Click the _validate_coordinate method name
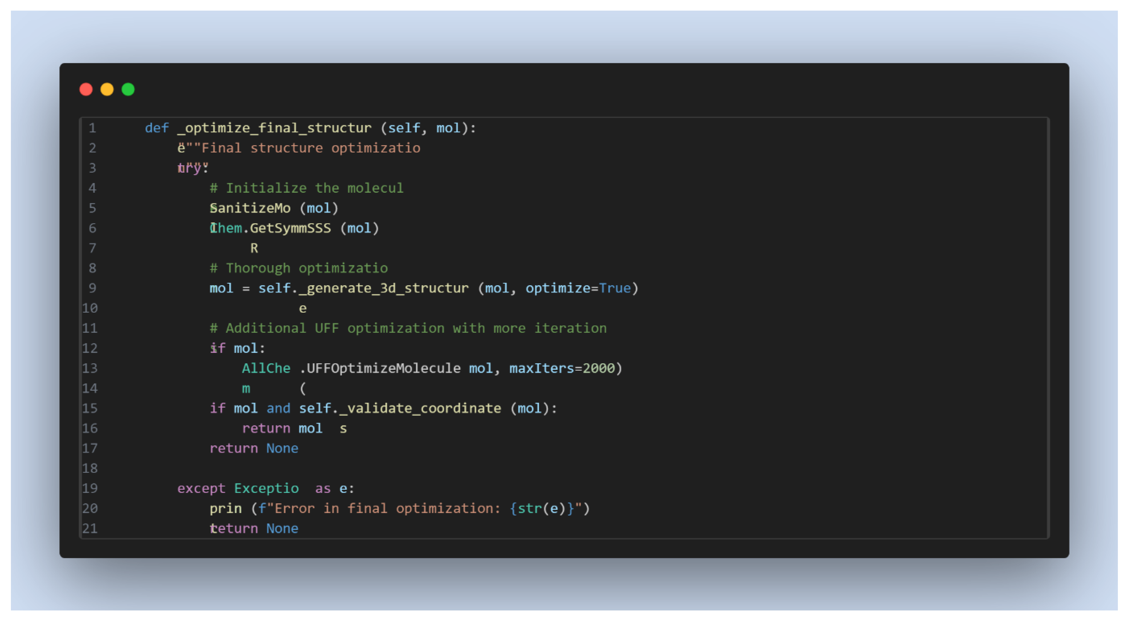This screenshot has height=619, width=1127. tap(420, 408)
